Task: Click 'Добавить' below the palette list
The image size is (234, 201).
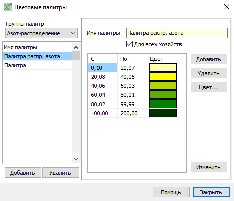Action: pos(23,173)
